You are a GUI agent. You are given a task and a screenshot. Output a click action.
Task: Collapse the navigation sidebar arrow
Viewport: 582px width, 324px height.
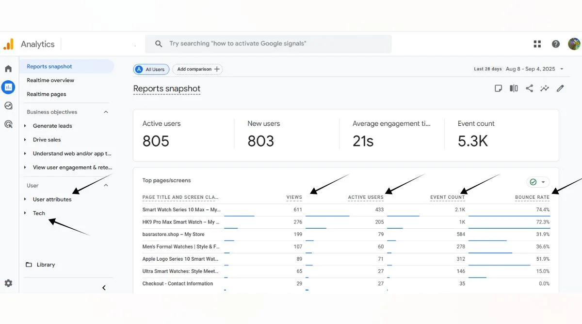click(x=104, y=288)
